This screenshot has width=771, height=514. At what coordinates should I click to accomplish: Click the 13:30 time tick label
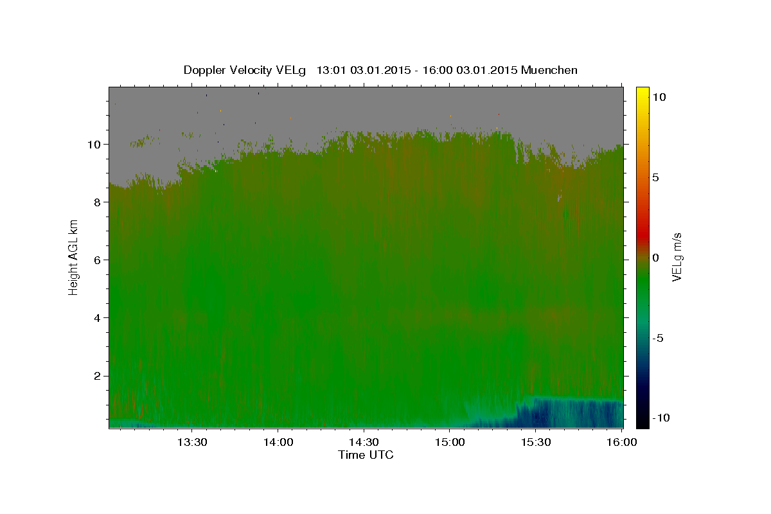[x=191, y=443]
